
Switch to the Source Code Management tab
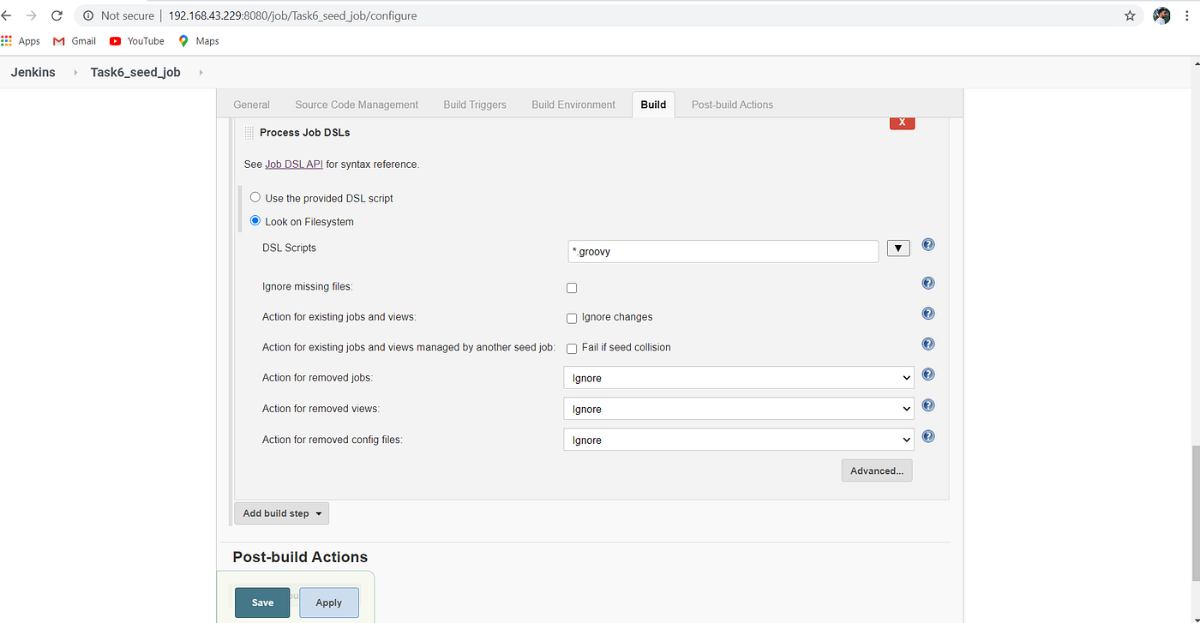[x=356, y=104]
